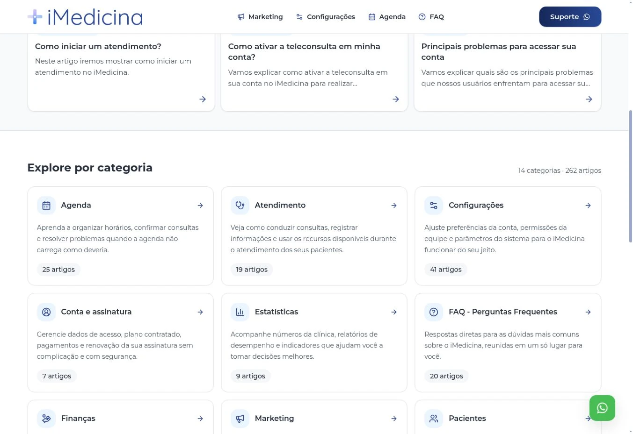
Task: Click the 41 artigos badge
Action: [446, 270]
